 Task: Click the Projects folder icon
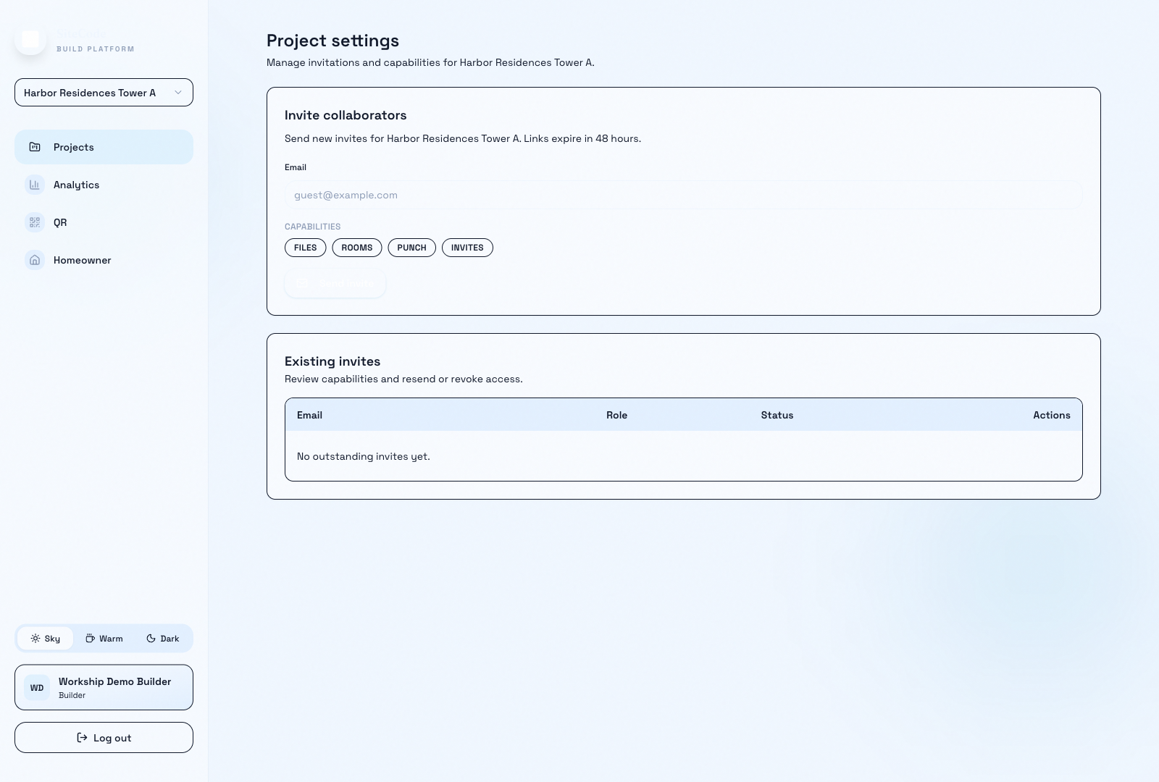(35, 147)
